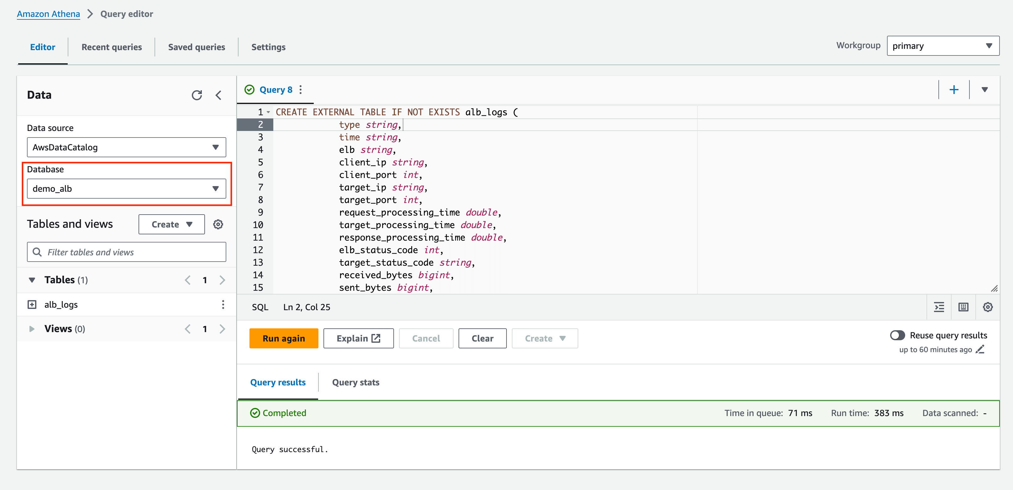Viewport: 1013px width, 490px height.
Task: Click the Ln 2, Col 25 indicator
Action: pyautogui.click(x=307, y=307)
